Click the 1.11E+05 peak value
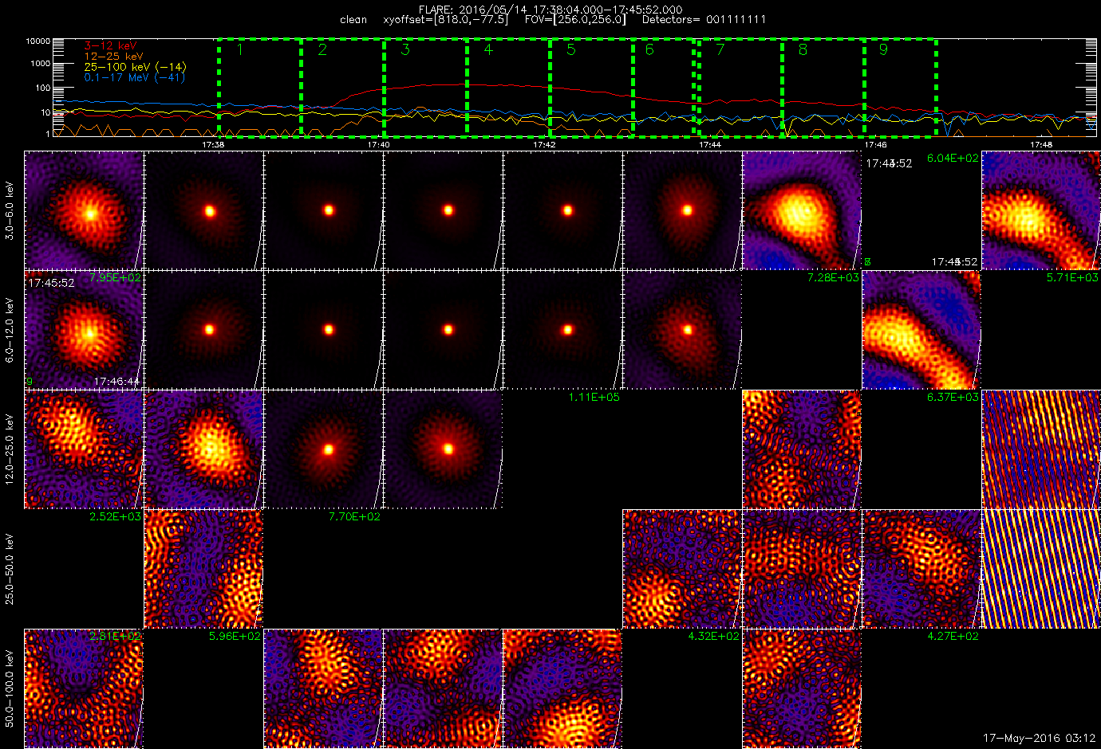 594,397
